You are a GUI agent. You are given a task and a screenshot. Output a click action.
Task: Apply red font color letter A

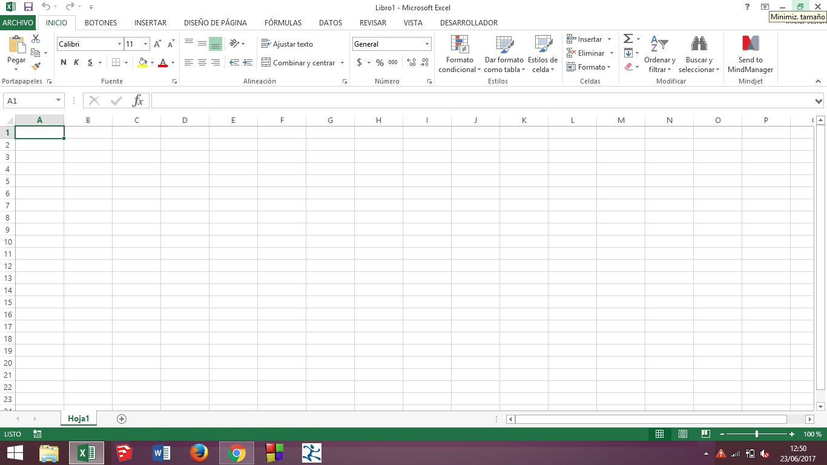point(163,62)
